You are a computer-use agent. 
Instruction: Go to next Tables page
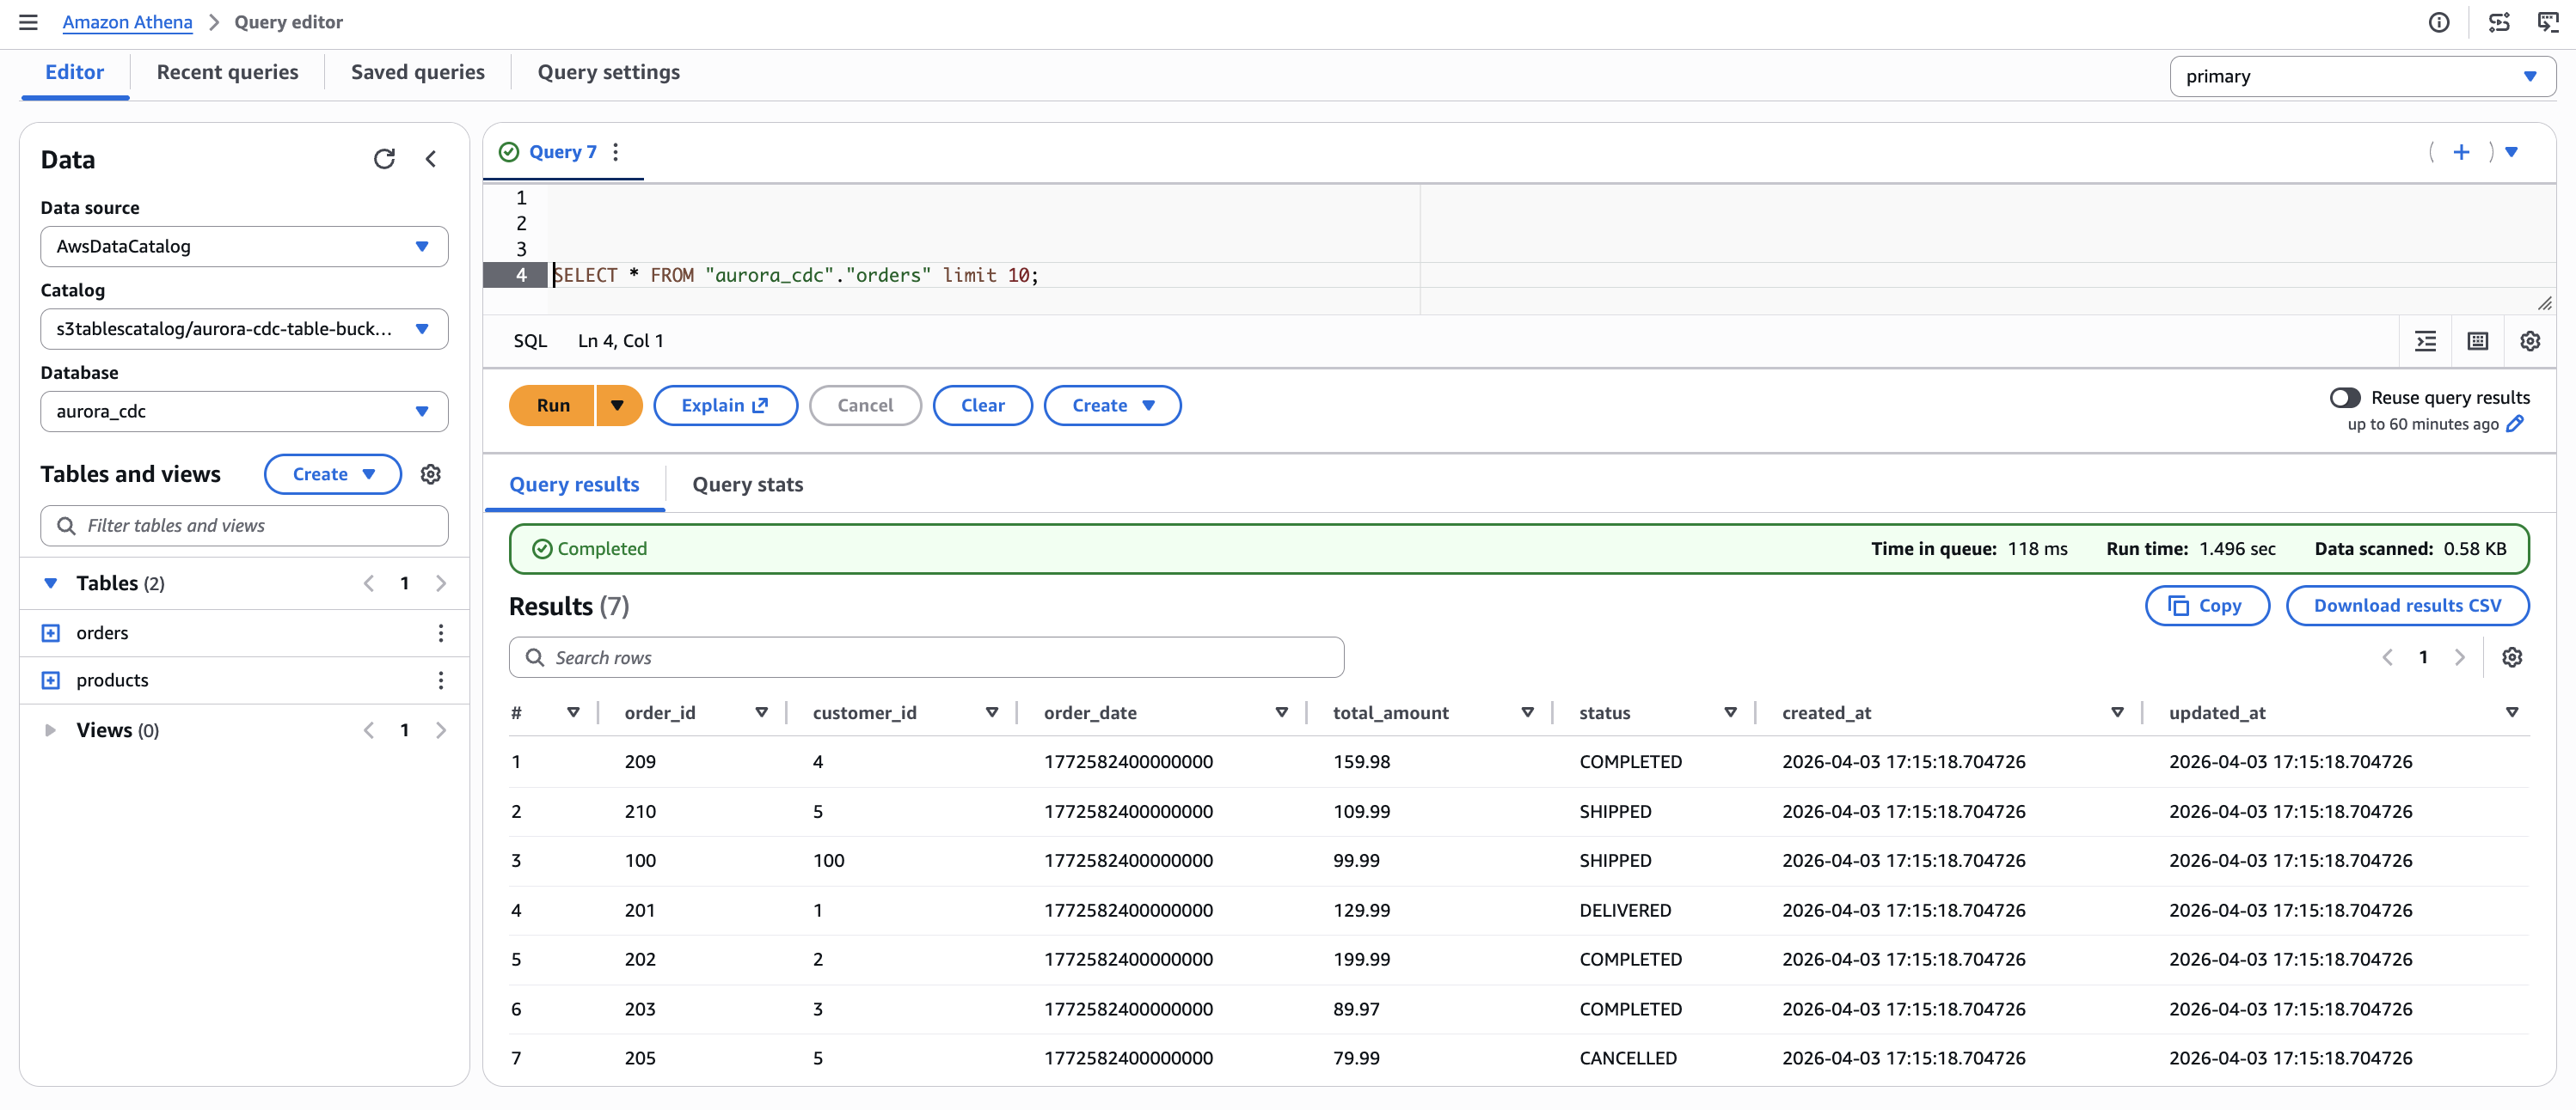tap(441, 583)
